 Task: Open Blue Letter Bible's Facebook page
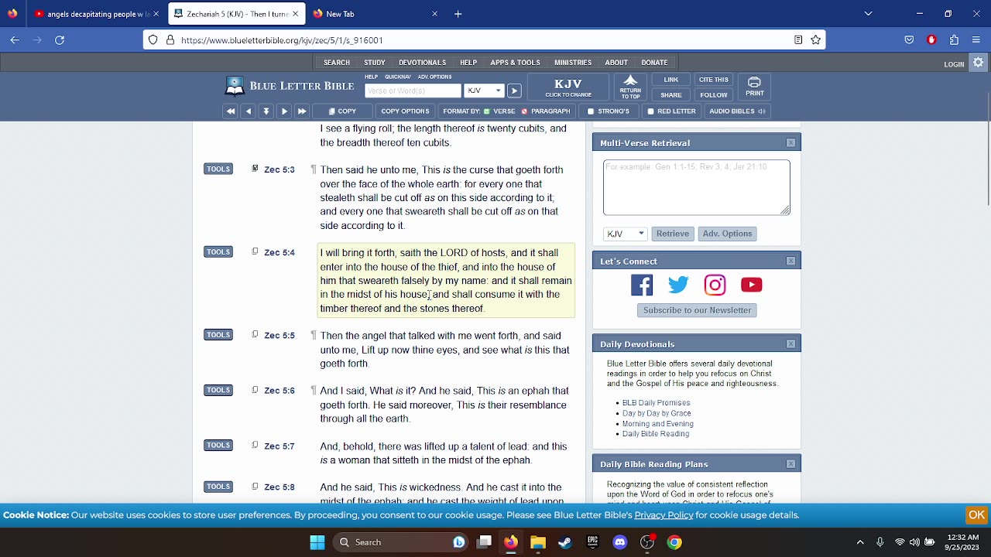[x=642, y=285]
